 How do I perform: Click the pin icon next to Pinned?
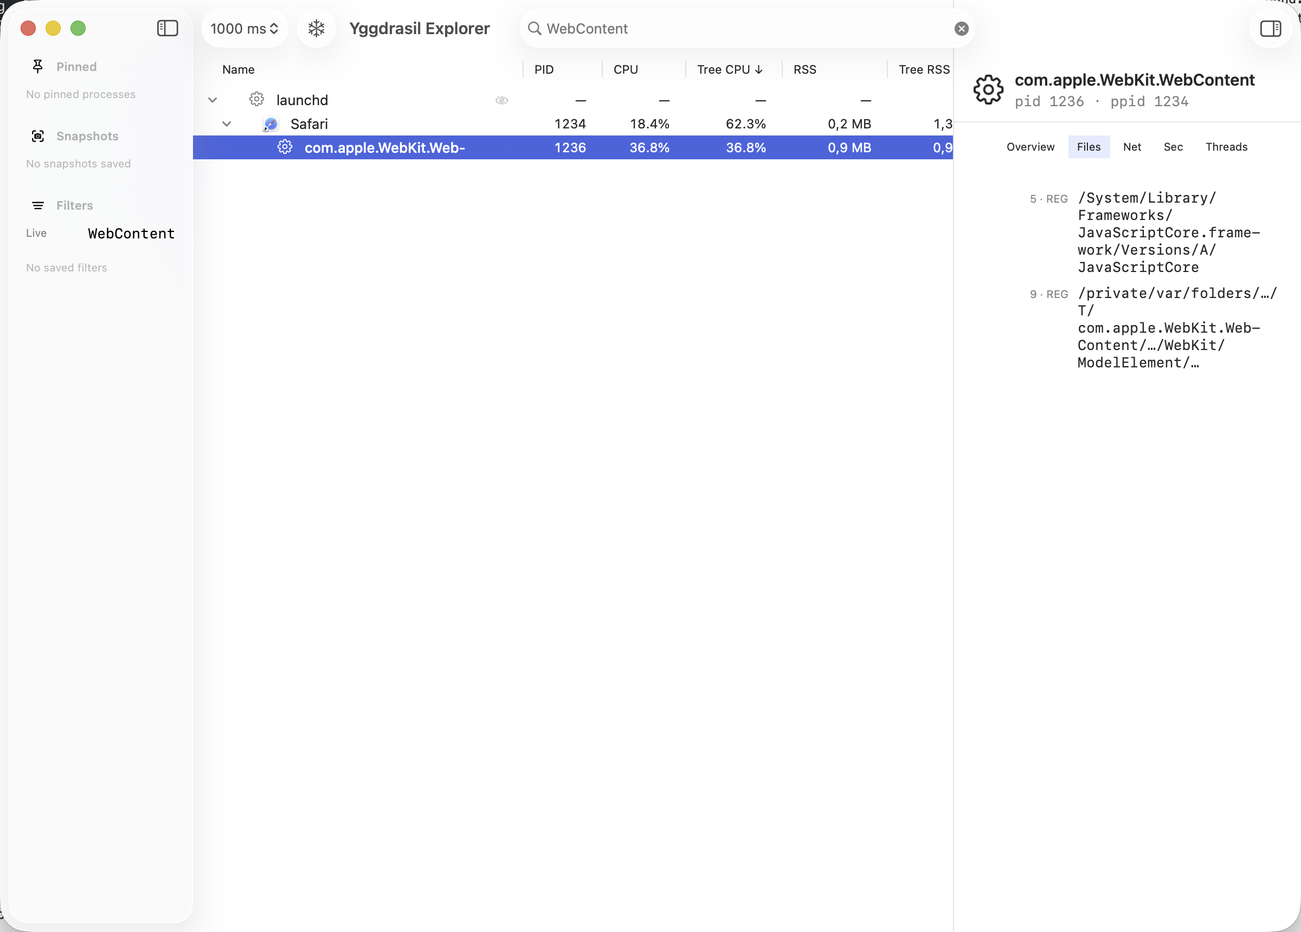pyautogui.click(x=38, y=67)
